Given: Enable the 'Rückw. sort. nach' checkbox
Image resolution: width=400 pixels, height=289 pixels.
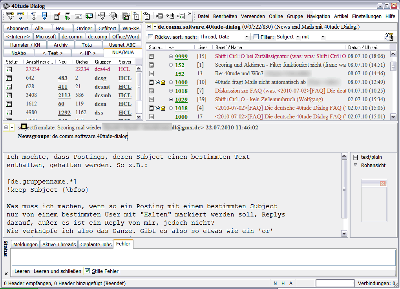Looking at the screenshot, I should pos(151,37).
